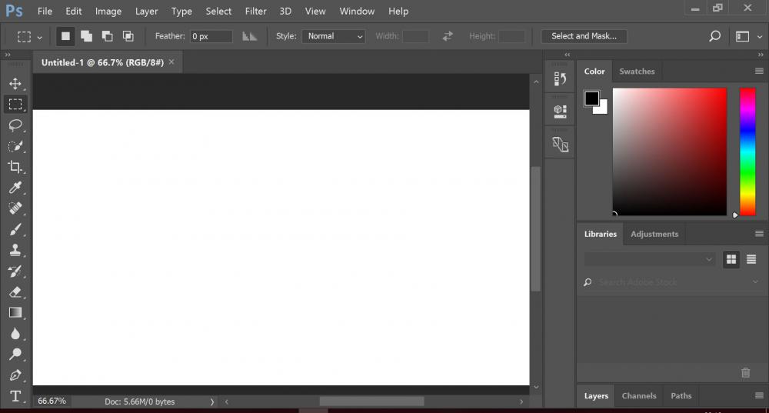
Task: Select the Eraser tool
Action: click(x=15, y=291)
